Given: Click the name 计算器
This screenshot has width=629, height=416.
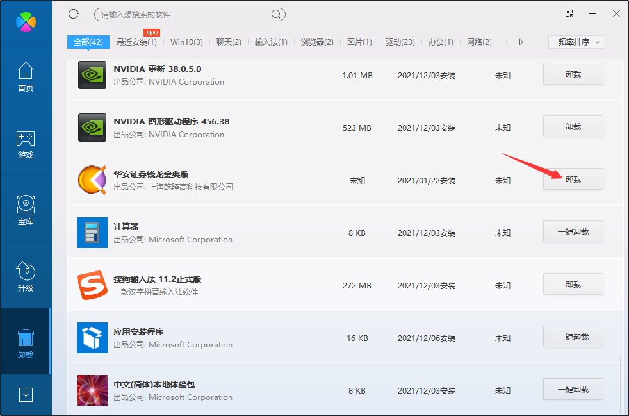Looking at the screenshot, I should (x=126, y=226).
